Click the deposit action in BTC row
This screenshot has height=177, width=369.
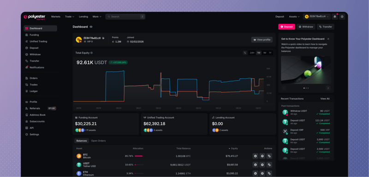pos(256,156)
